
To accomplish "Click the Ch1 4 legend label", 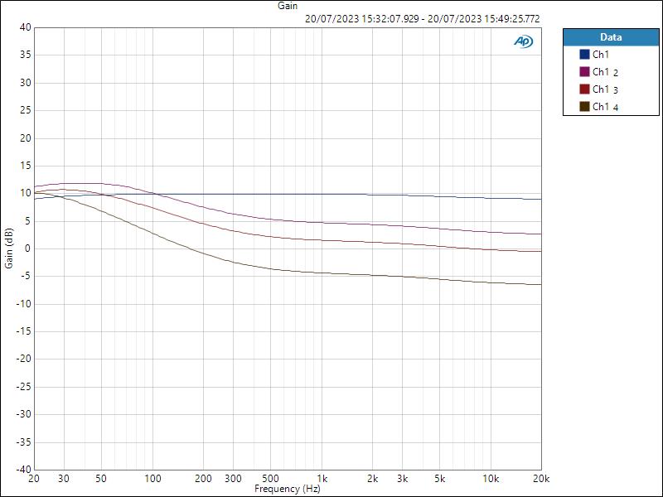I will tap(606, 107).
